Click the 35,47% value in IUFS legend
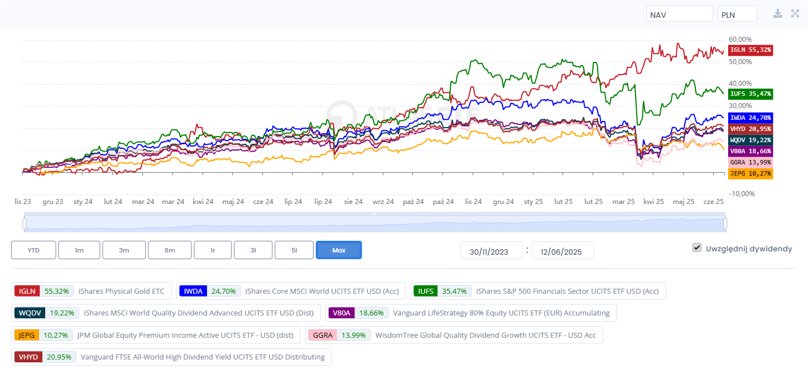808x379 pixels. pyautogui.click(x=455, y=291)
